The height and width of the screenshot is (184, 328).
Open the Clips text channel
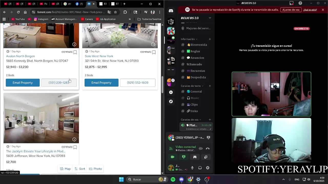[x=196, y=105]
